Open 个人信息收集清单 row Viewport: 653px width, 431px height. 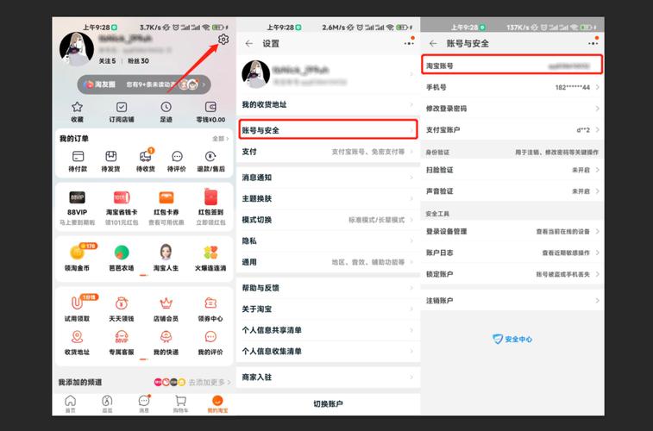point(328,351)
